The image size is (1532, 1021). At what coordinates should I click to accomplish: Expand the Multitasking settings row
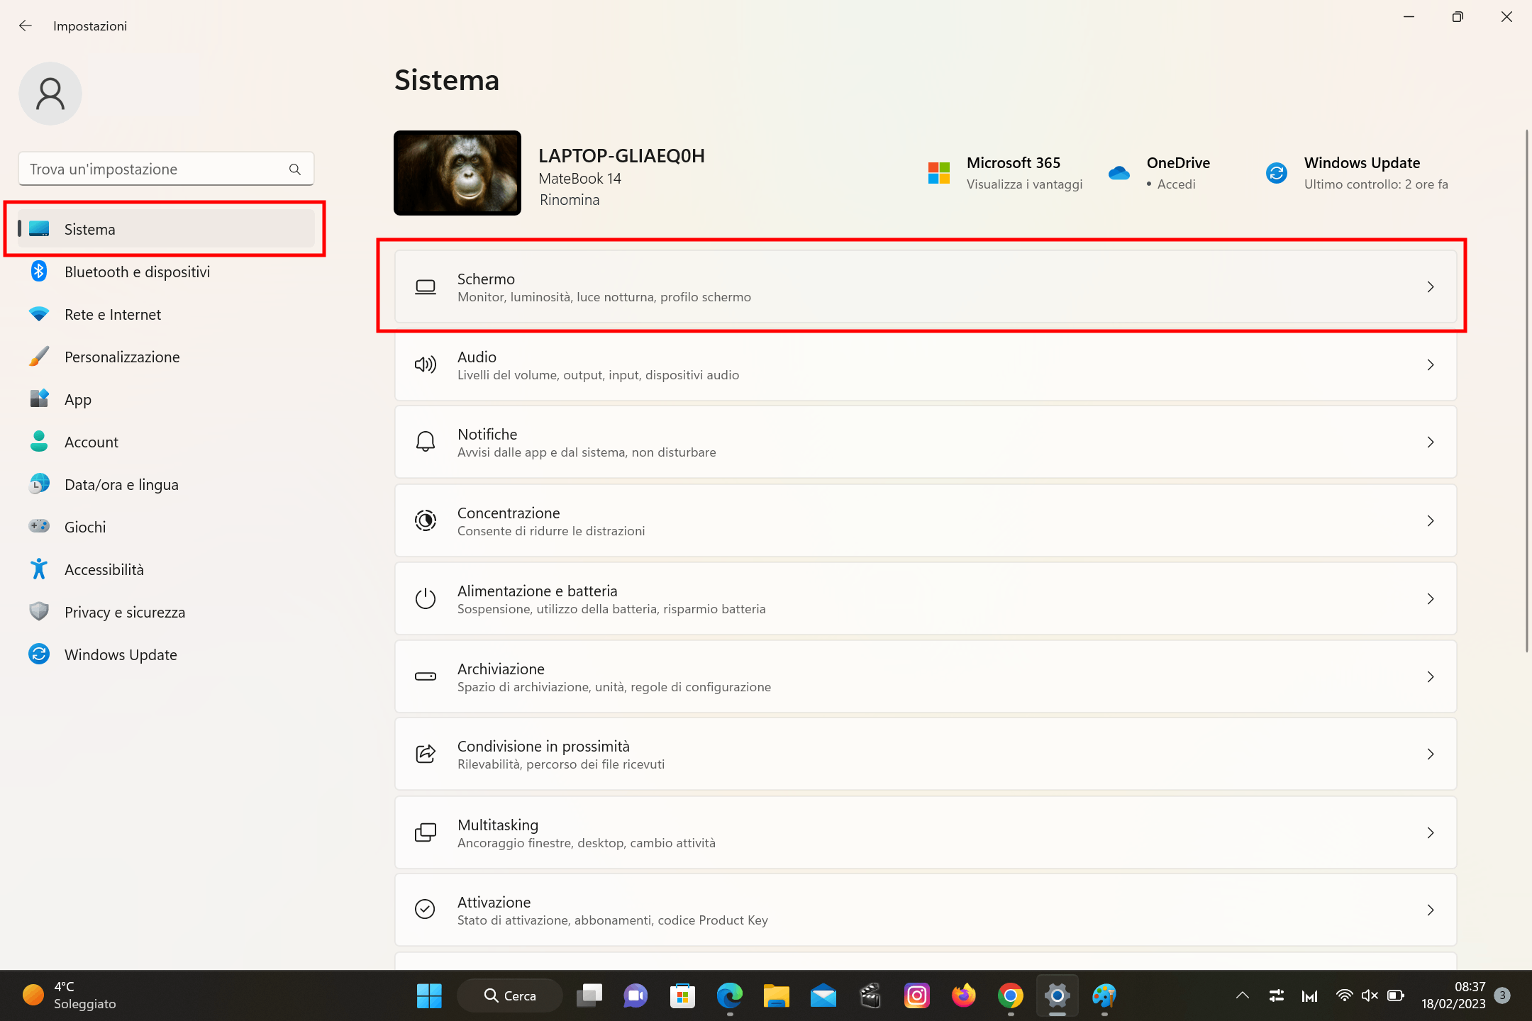(1431, 832)
